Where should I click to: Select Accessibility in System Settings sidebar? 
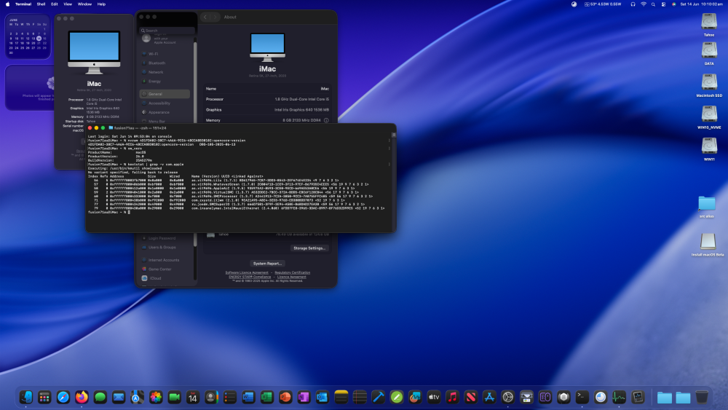coord(165,103)
